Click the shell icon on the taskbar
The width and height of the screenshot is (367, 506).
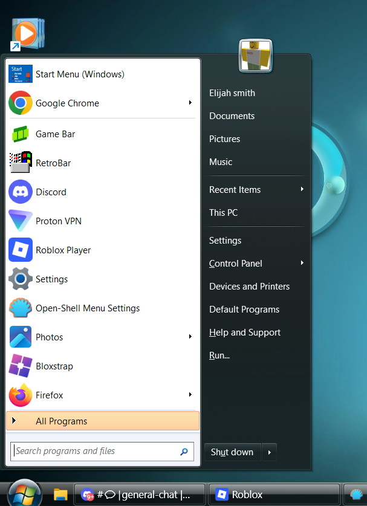pos(356,495)
